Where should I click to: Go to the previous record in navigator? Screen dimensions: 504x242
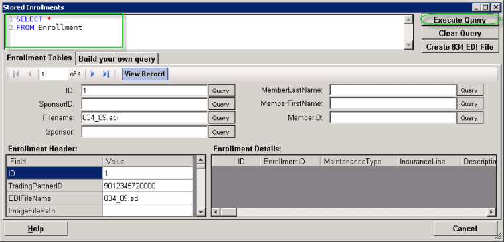coord(30,74)
